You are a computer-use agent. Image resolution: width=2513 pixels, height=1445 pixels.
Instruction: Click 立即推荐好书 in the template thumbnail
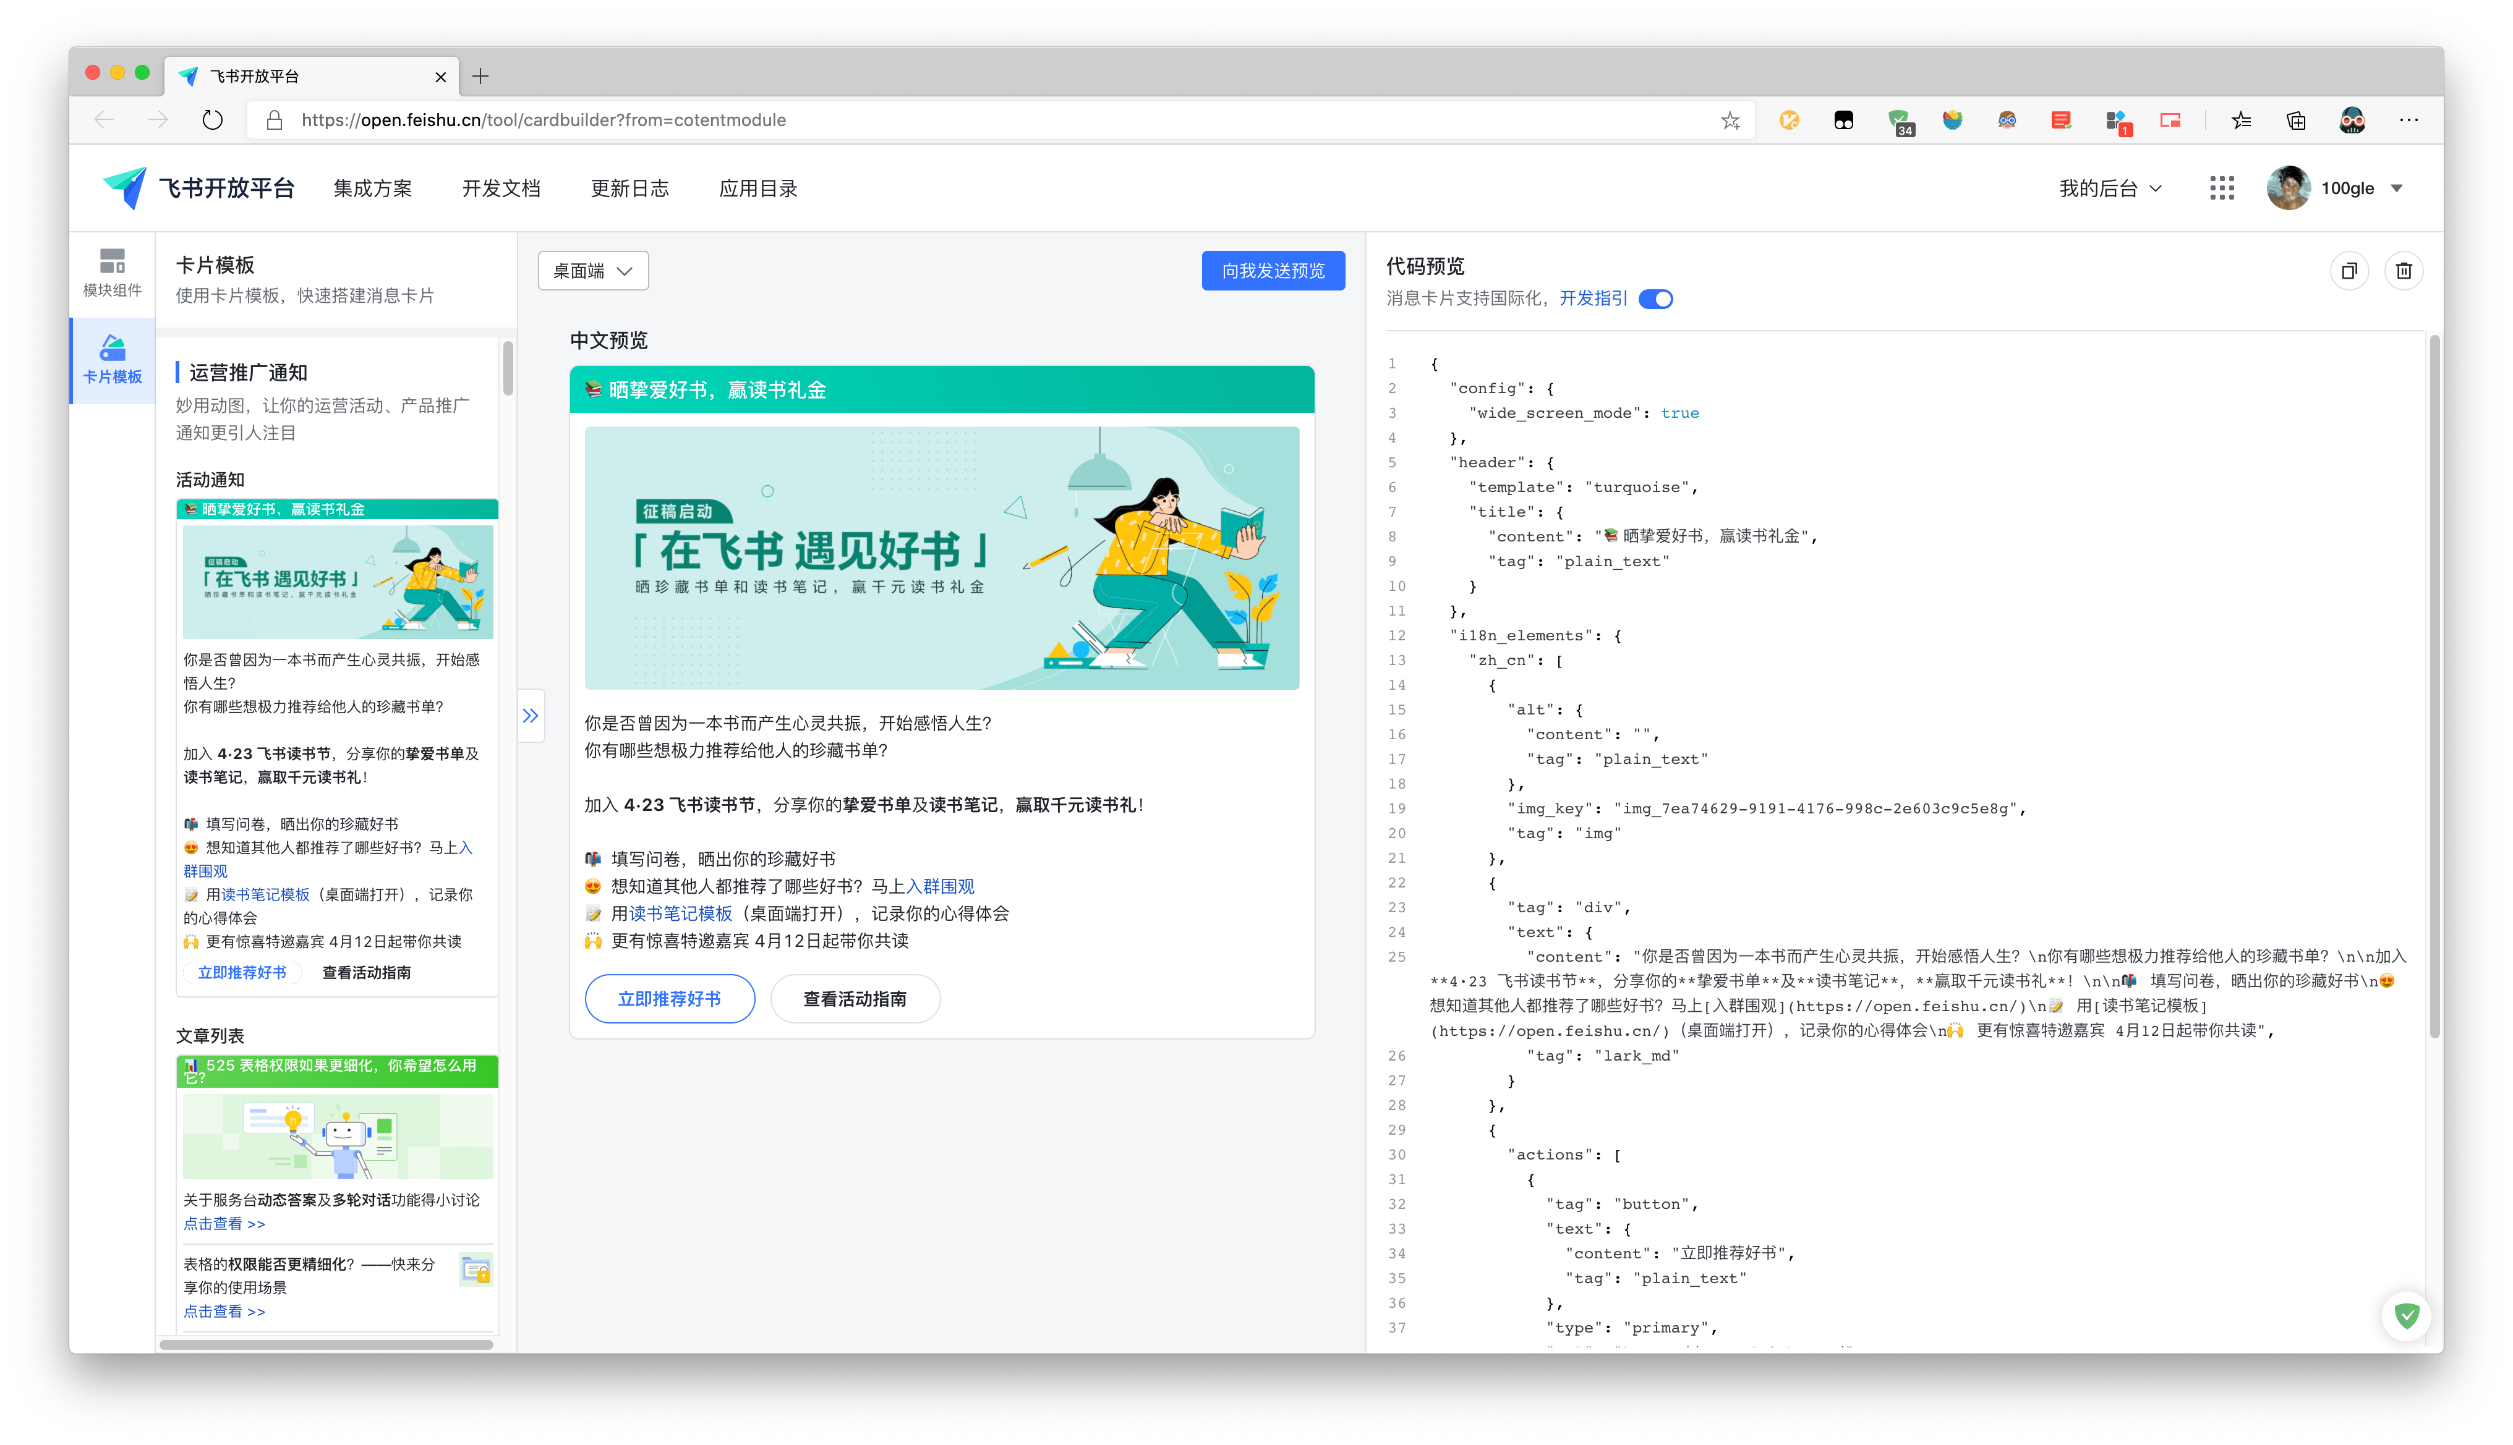[x=241, y=973]
